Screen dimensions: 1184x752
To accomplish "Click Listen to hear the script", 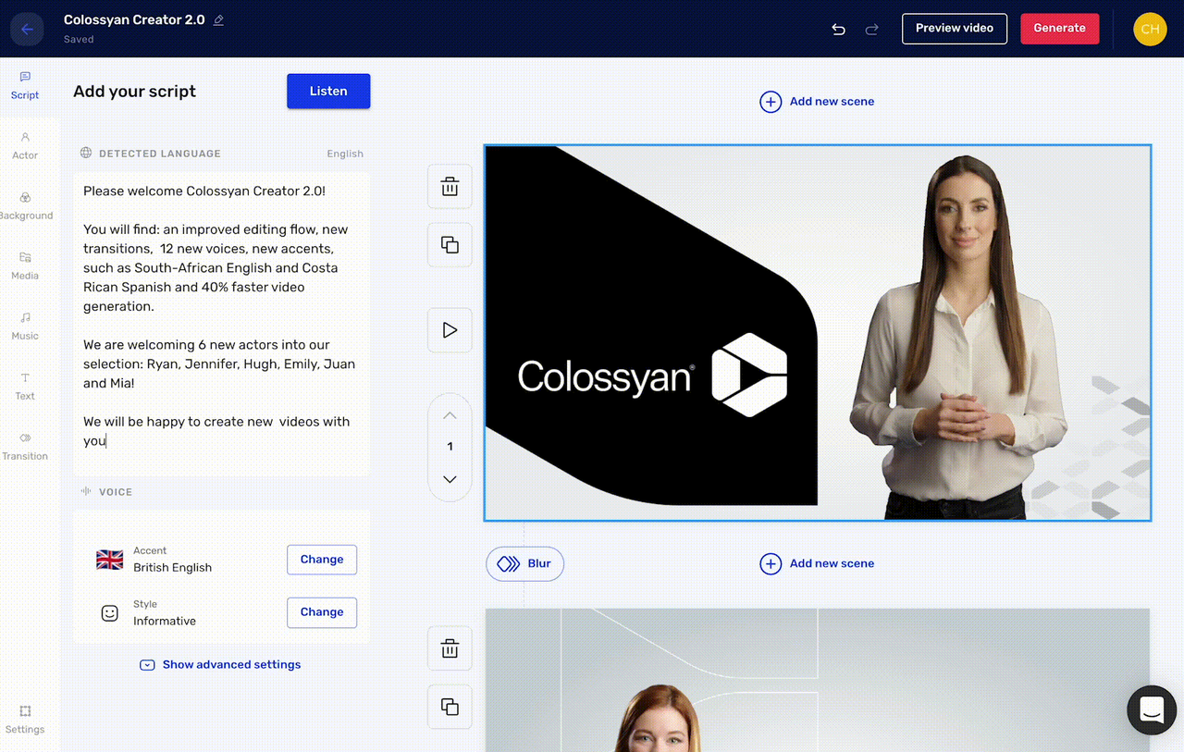I will pos(328,91).
